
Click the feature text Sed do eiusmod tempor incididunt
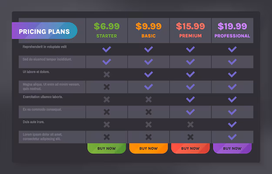[x=47, y=59]
